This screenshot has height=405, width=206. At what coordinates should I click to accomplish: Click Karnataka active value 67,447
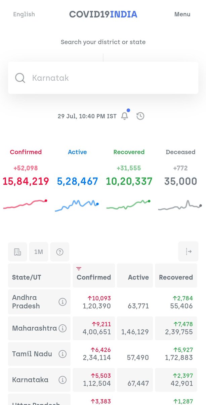tap(138, 384)
